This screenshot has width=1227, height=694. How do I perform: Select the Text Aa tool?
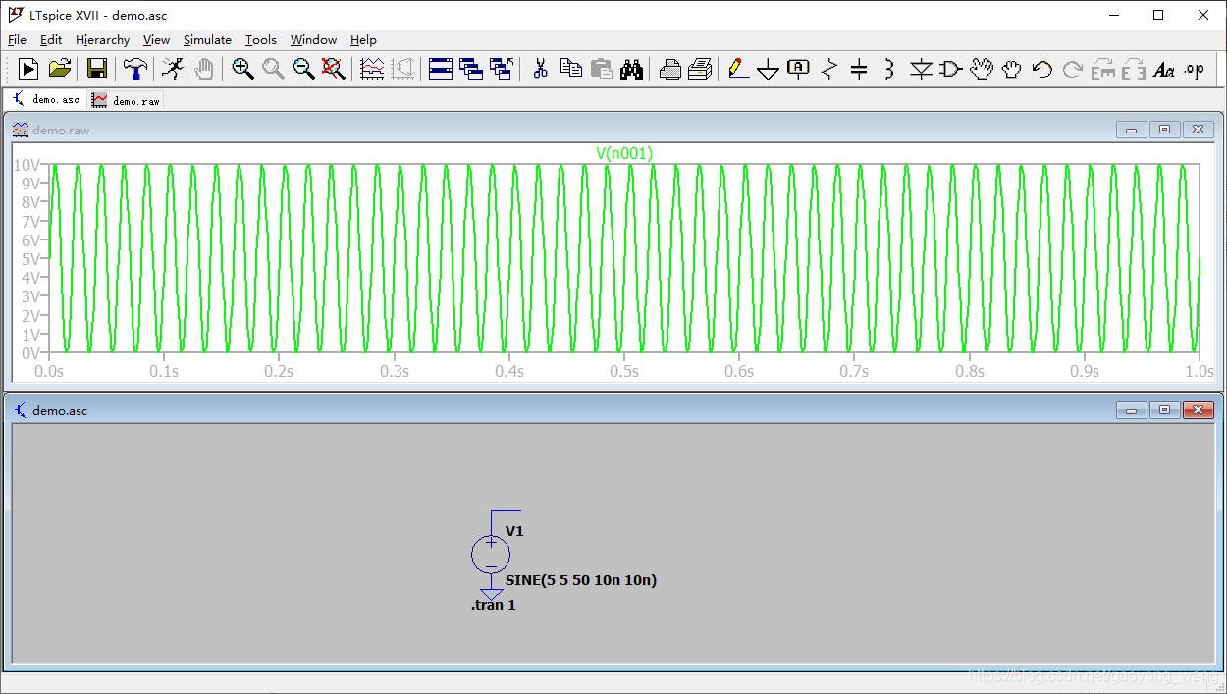(1164, 69)
